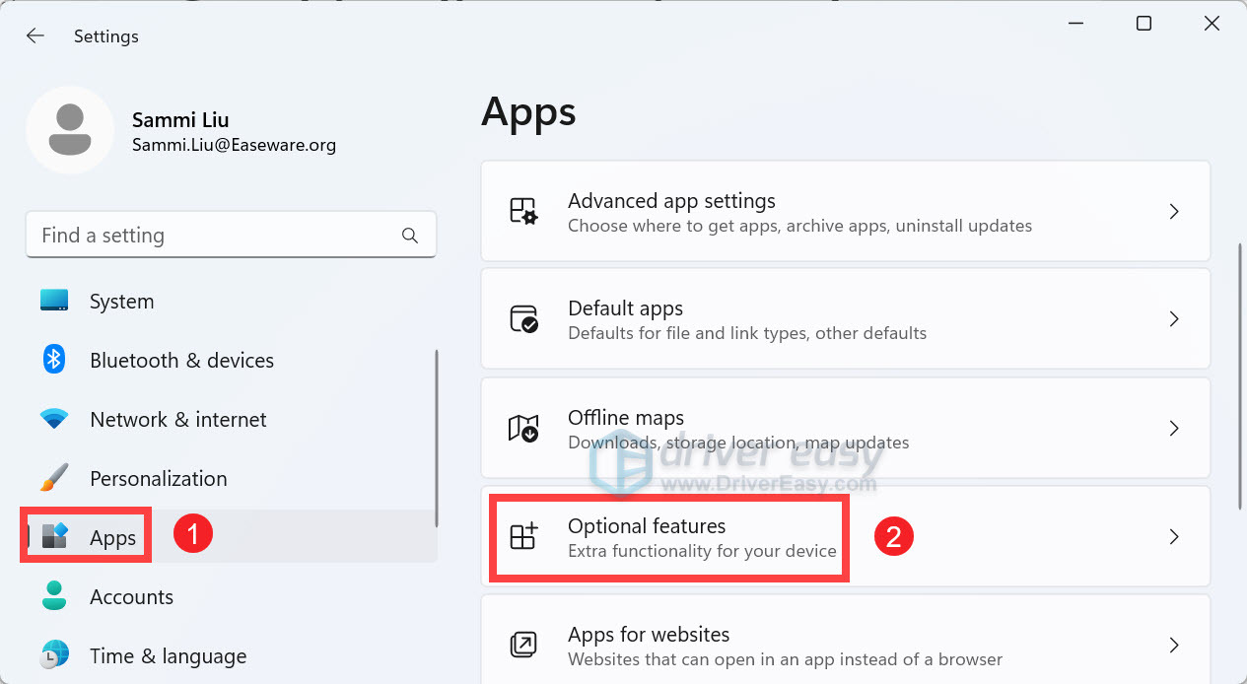Click the Offline maps icon
Screen dimensions: 1247x684
[522, 429]
